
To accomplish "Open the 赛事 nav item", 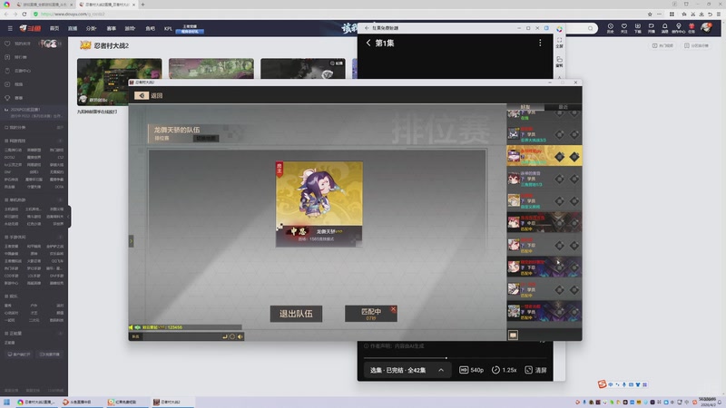I will [x=111, y=28].
